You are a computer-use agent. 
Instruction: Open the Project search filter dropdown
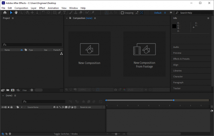click(5, 45)
